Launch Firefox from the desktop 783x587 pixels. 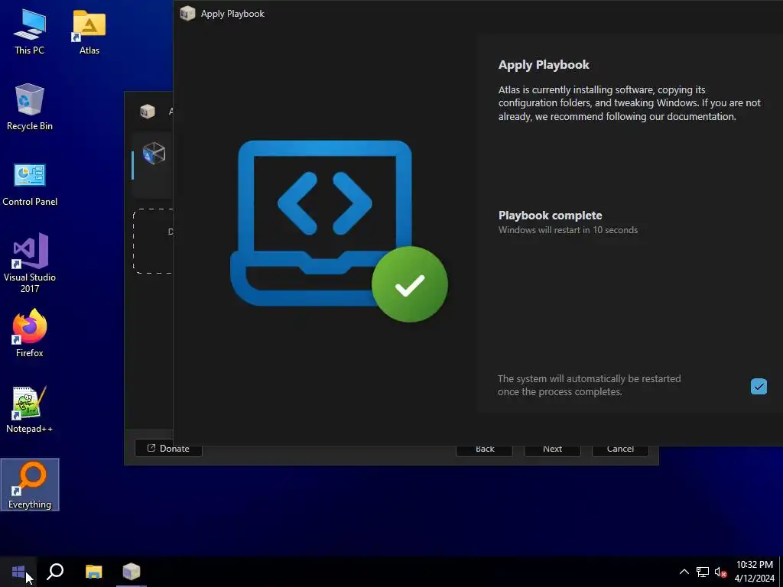click(30, 333)
